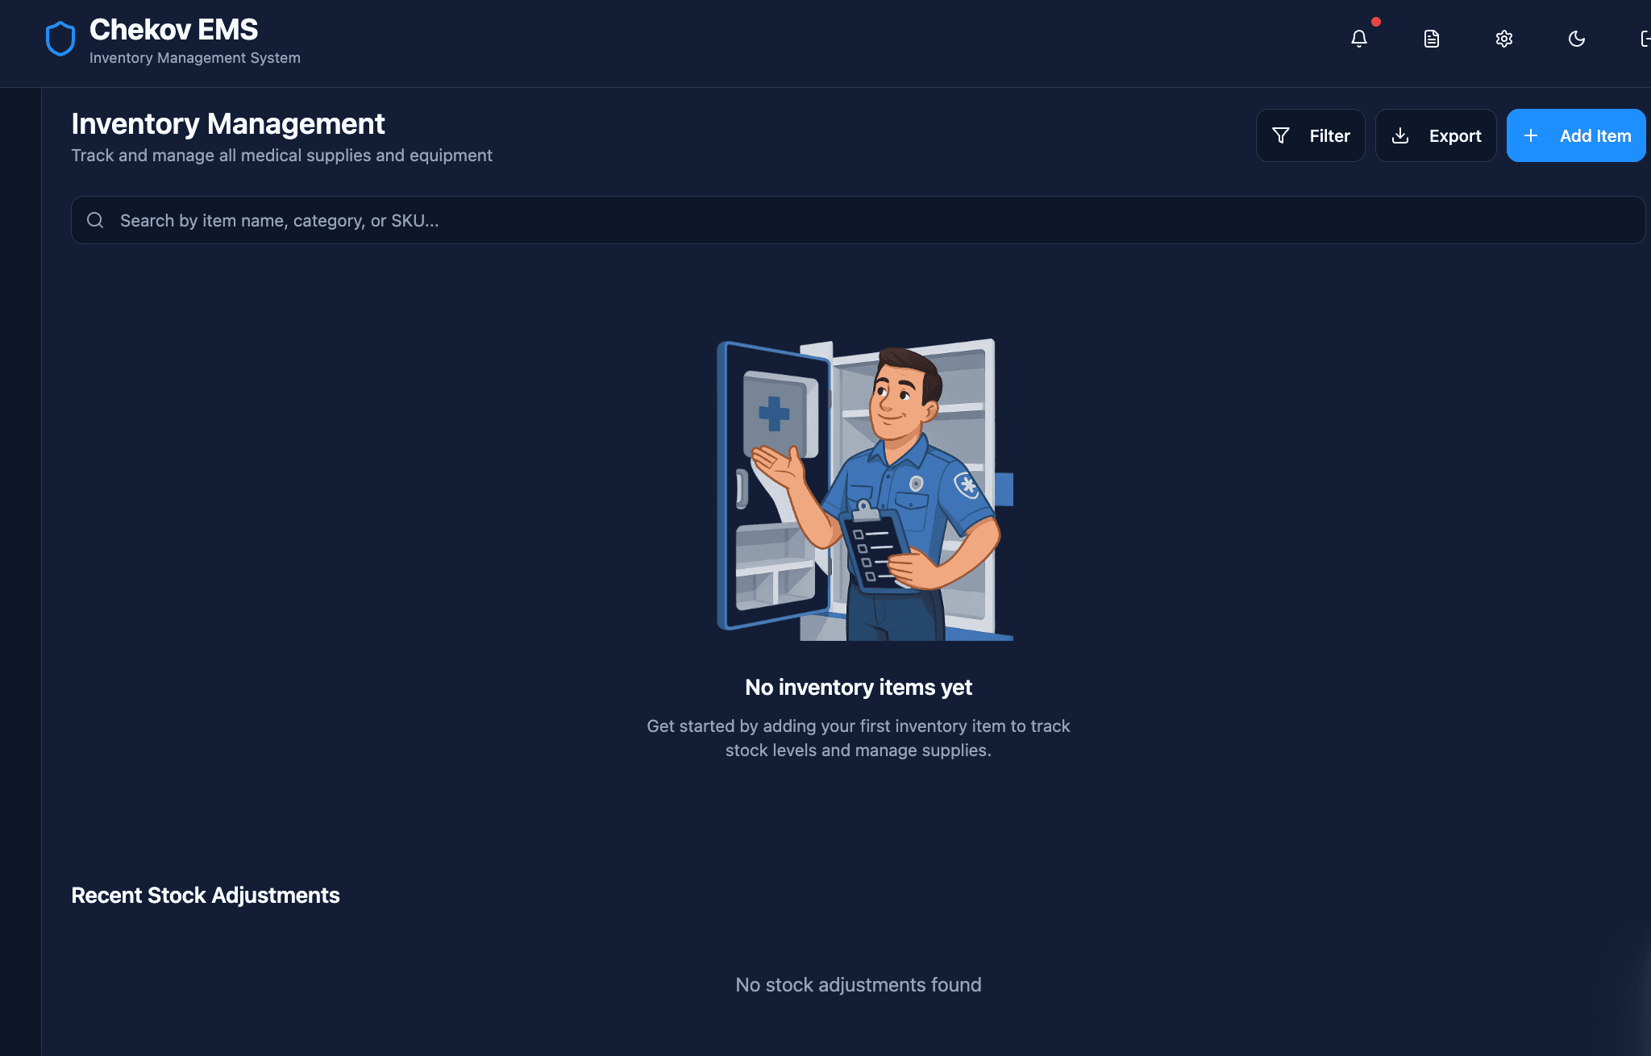
Task: Export the inventory data
Action: click(x=1436, y=135)
